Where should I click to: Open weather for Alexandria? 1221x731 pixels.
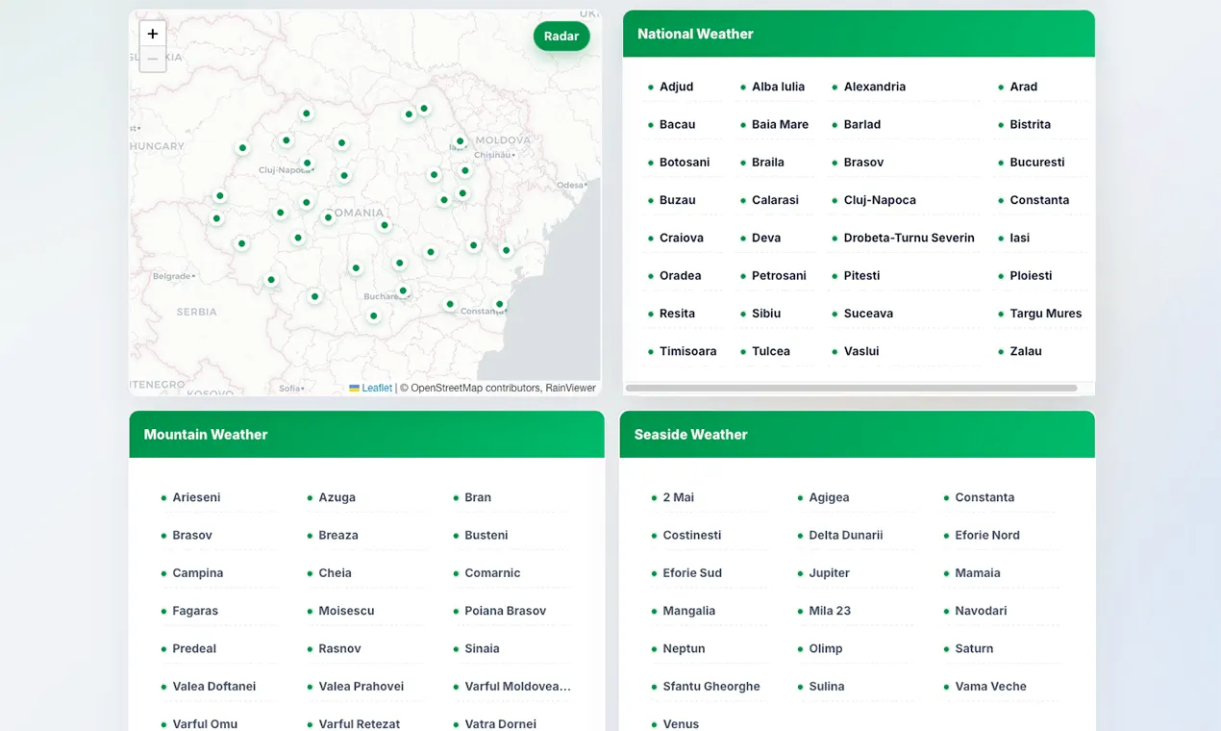coord(875,87)
